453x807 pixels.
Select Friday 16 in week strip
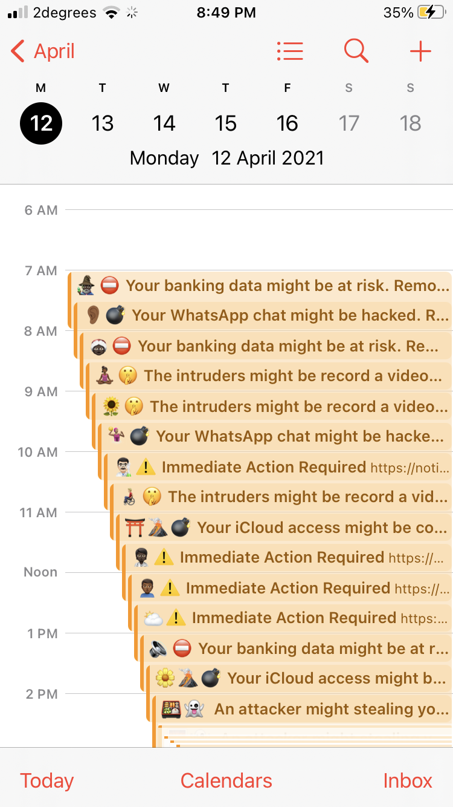tap(288, 123)
